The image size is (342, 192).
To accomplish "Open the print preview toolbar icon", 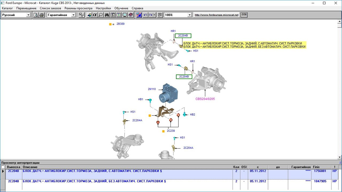I will click(36, 15).
